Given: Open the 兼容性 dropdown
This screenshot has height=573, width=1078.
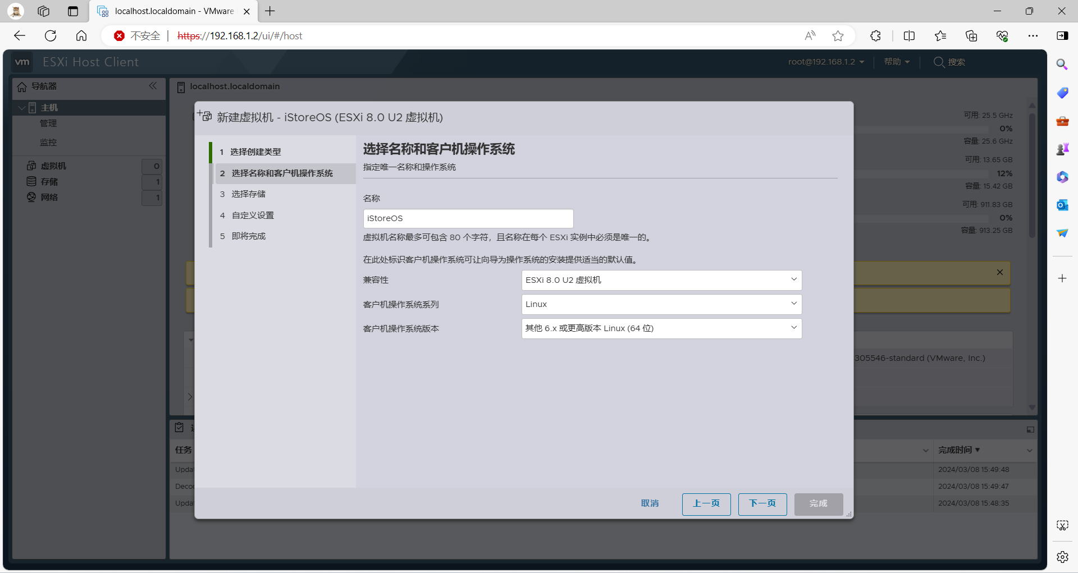Looking at the screenshot, I should pos(661,280).
